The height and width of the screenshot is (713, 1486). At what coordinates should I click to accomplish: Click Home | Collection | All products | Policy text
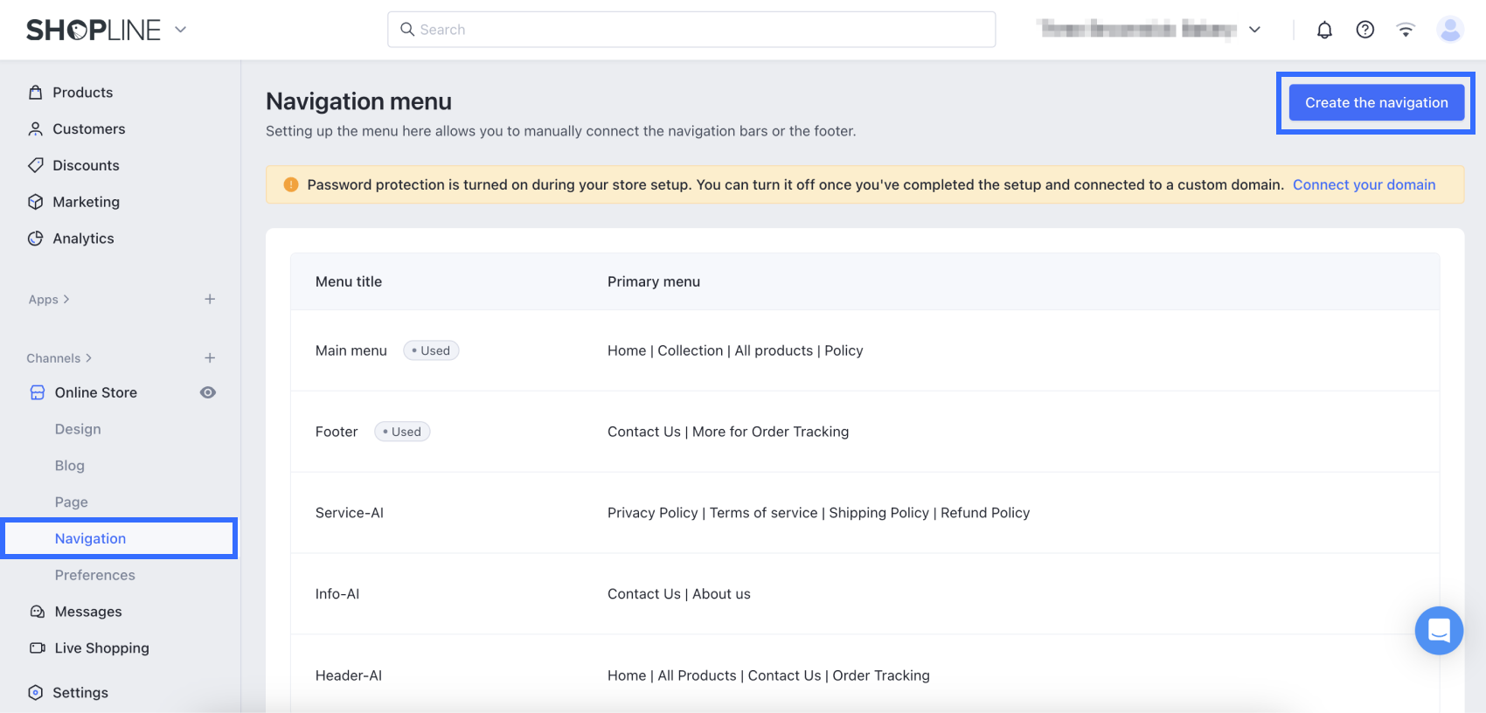tap(735, 350)
